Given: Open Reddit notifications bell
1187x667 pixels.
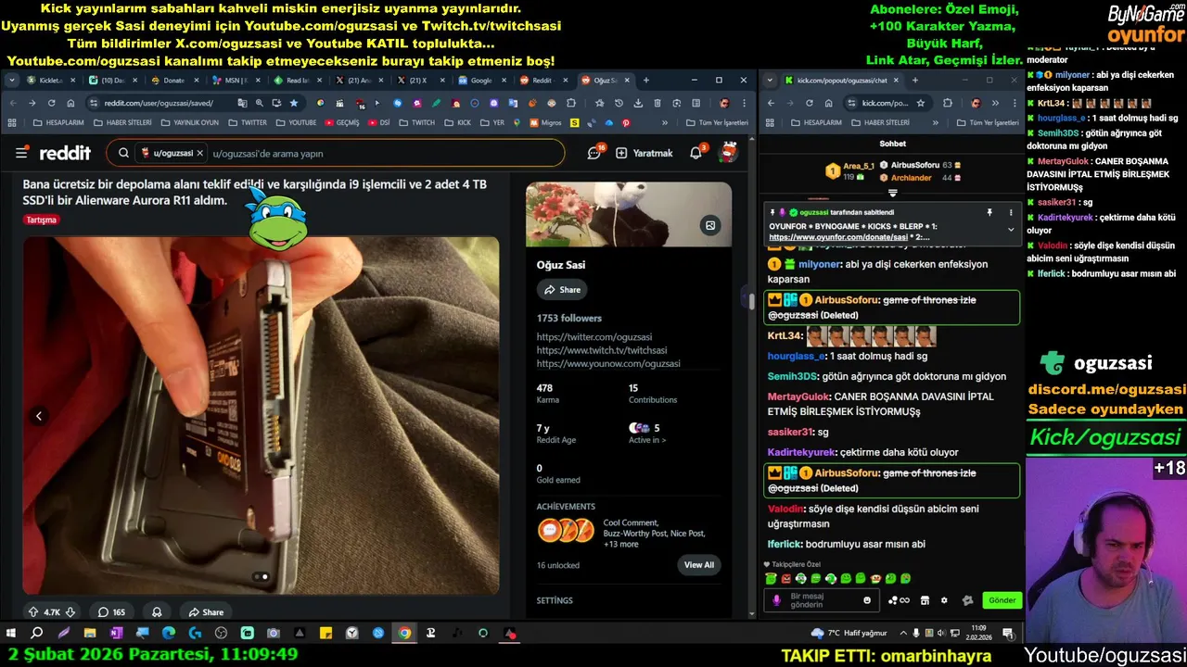Looking at the screenshot, I should (x=696, y=153).
